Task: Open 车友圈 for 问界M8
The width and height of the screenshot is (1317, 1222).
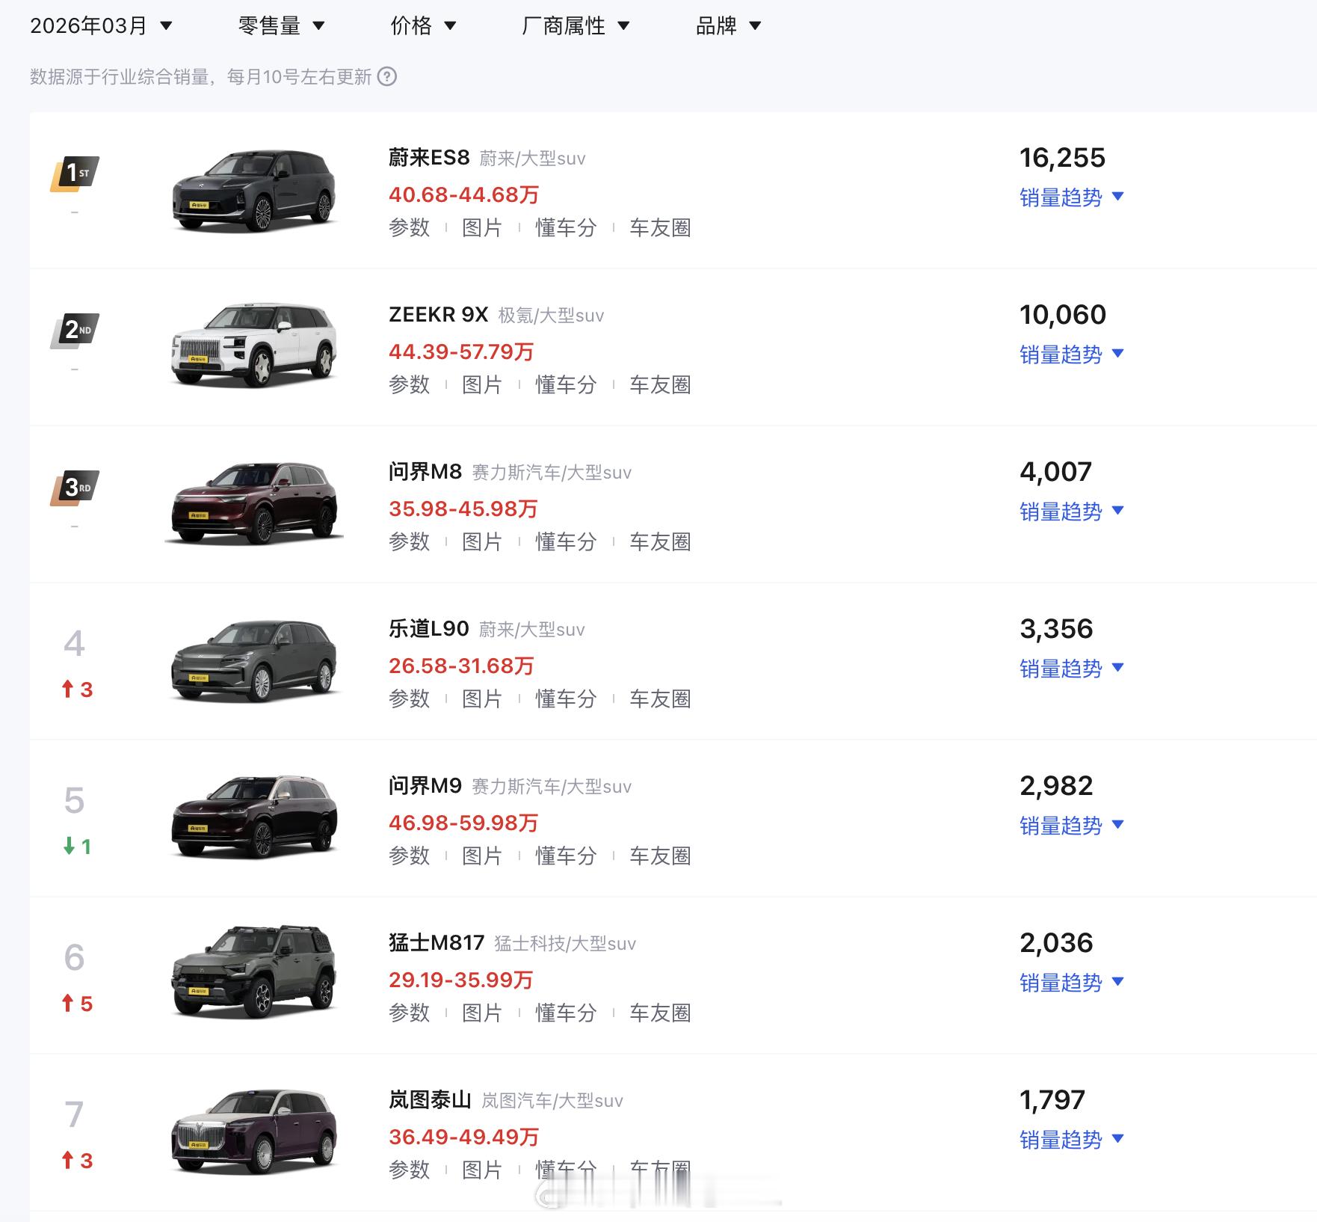Action: point(661,541)
